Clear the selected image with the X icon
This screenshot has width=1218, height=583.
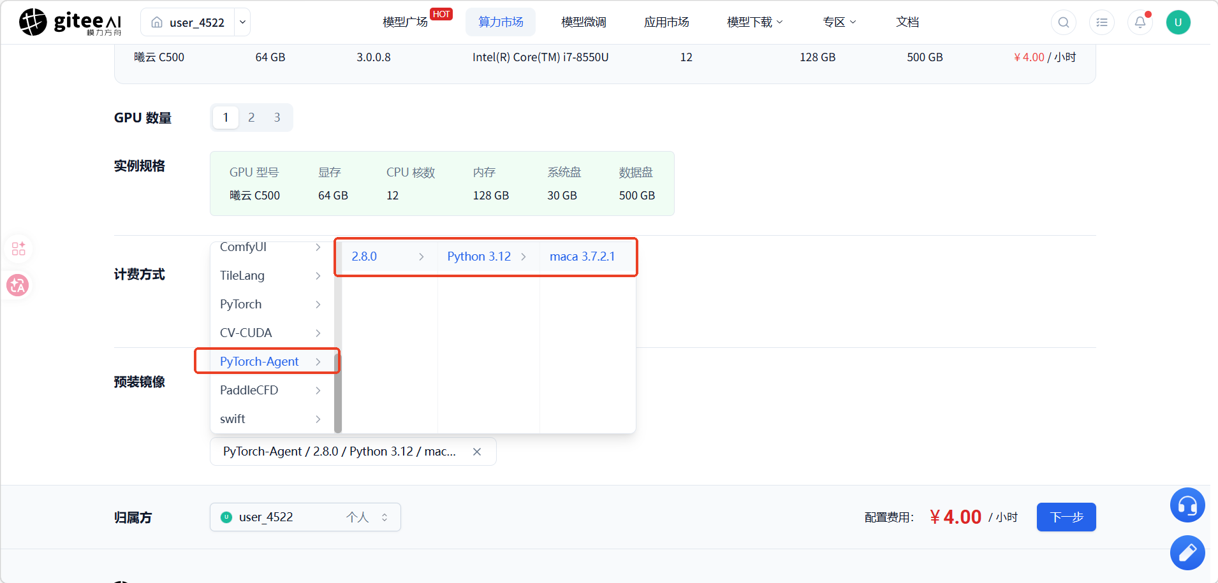pyautogui.click(x=477, y=452)
